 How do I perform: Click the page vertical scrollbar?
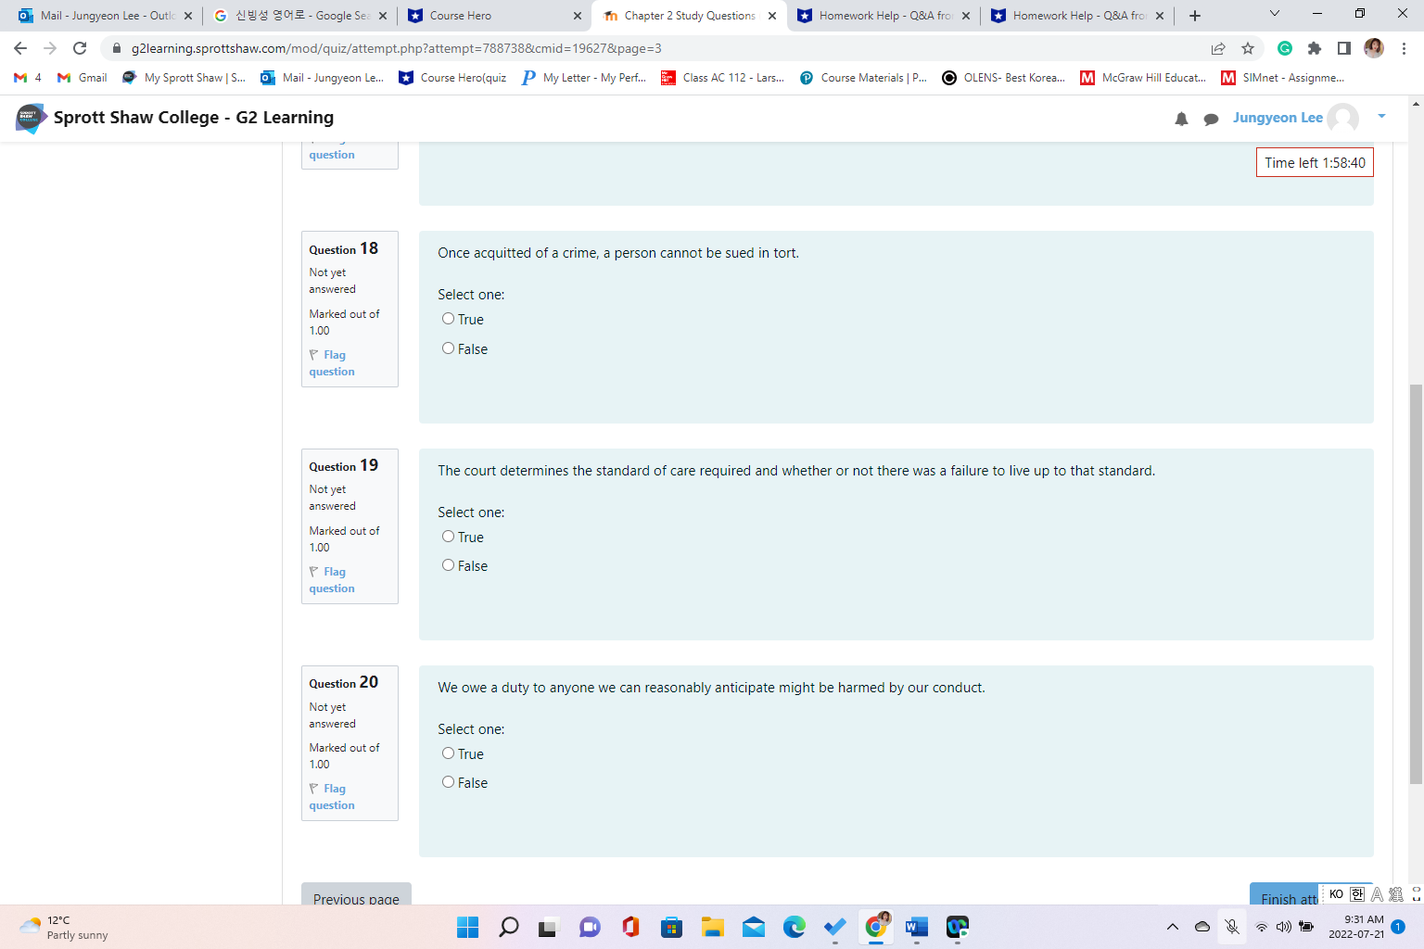point(1416,584)
